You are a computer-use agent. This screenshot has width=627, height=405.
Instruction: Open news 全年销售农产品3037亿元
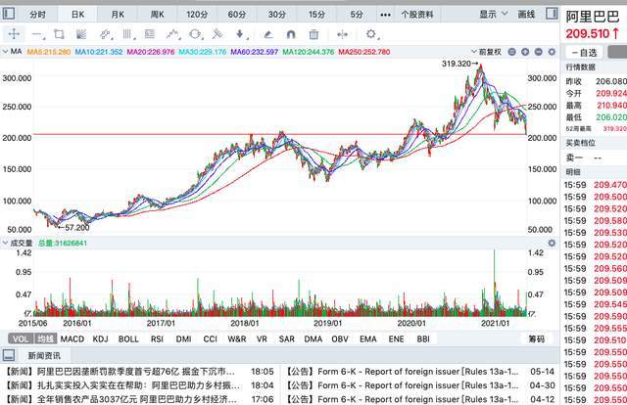[139, 399]
